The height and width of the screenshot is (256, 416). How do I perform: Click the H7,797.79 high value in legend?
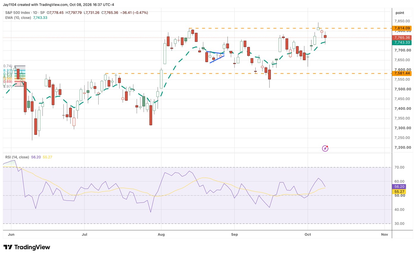pyautogui.click(x=74, y=13)
